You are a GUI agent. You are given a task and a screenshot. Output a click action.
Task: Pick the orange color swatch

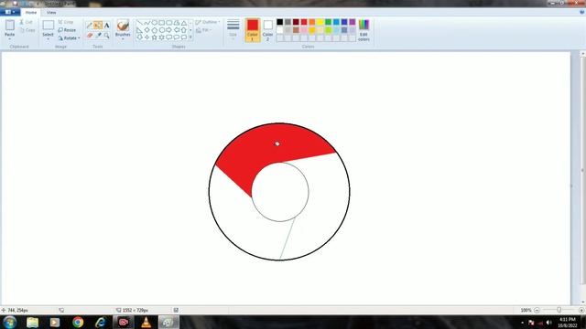click(312, 22)
